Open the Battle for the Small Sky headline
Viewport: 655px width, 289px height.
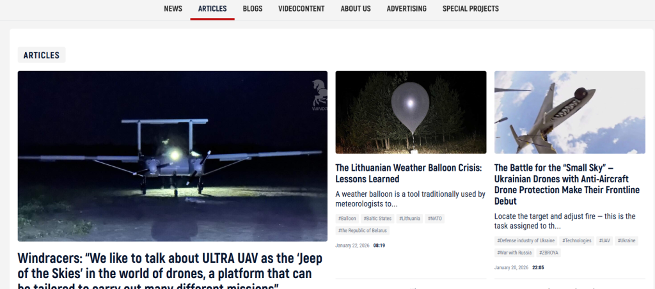567,184
